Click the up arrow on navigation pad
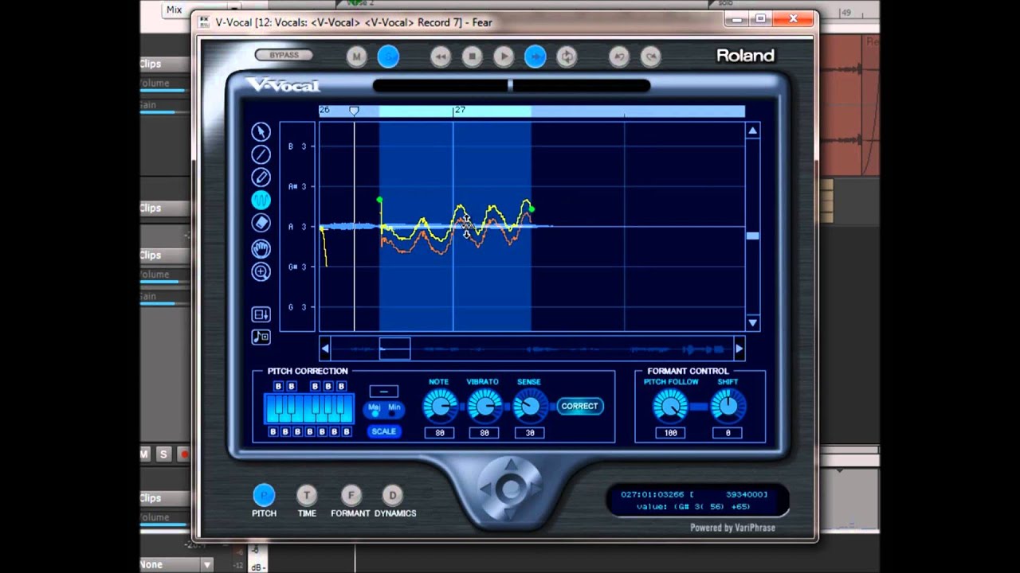This screenshot has height=573, width=1020. 511,466
